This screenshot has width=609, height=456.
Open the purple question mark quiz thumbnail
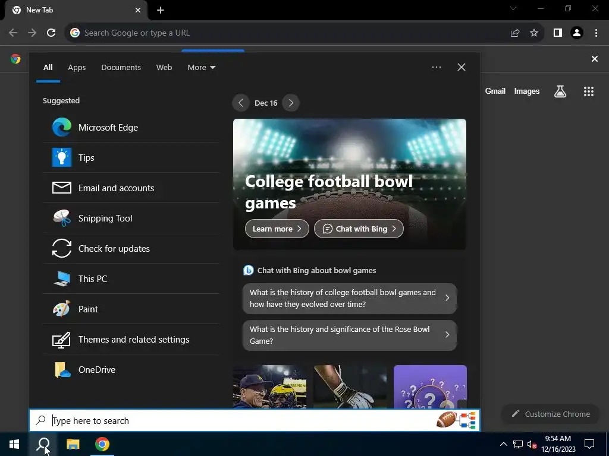pos(430,387)
